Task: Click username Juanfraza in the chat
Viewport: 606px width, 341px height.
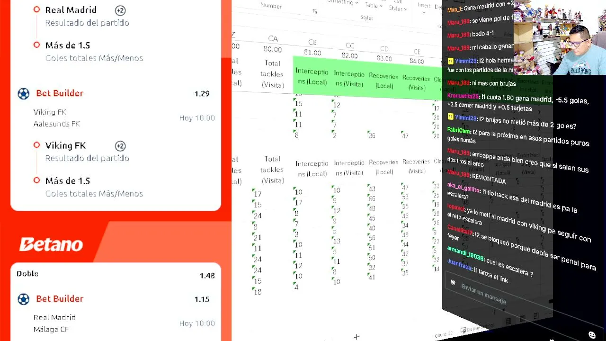Action: click(x=459, y=264)
